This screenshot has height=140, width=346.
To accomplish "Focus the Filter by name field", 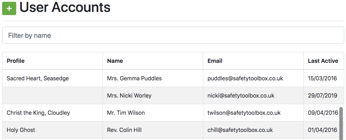I will click(173, 35).
